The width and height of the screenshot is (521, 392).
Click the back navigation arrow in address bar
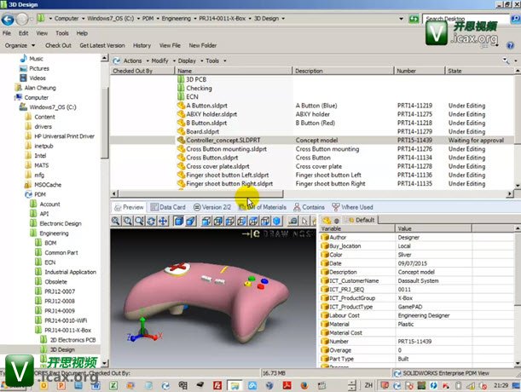pyautogui.click(x=8, y=18)
